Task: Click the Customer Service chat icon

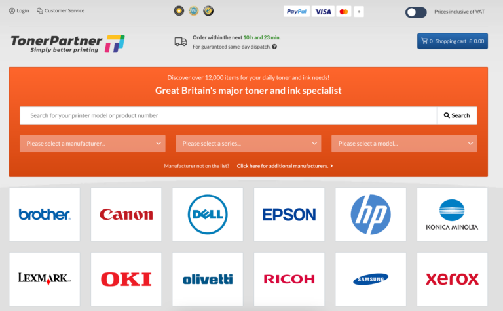Action: pyautogui.click(x=40, y=10)
